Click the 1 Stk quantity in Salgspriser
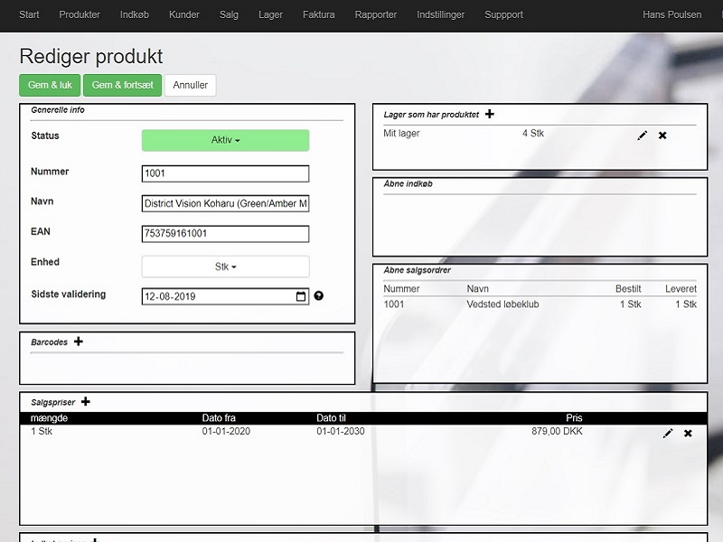Screen dimensions: 723x542 tap(42, 432)
